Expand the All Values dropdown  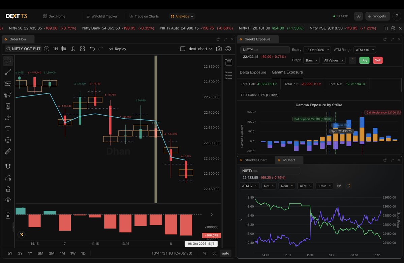coord(334,60)
